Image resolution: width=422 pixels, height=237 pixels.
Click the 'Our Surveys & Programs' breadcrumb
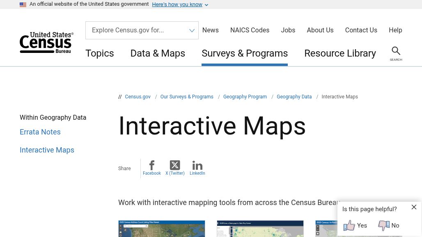coord(187,97)
